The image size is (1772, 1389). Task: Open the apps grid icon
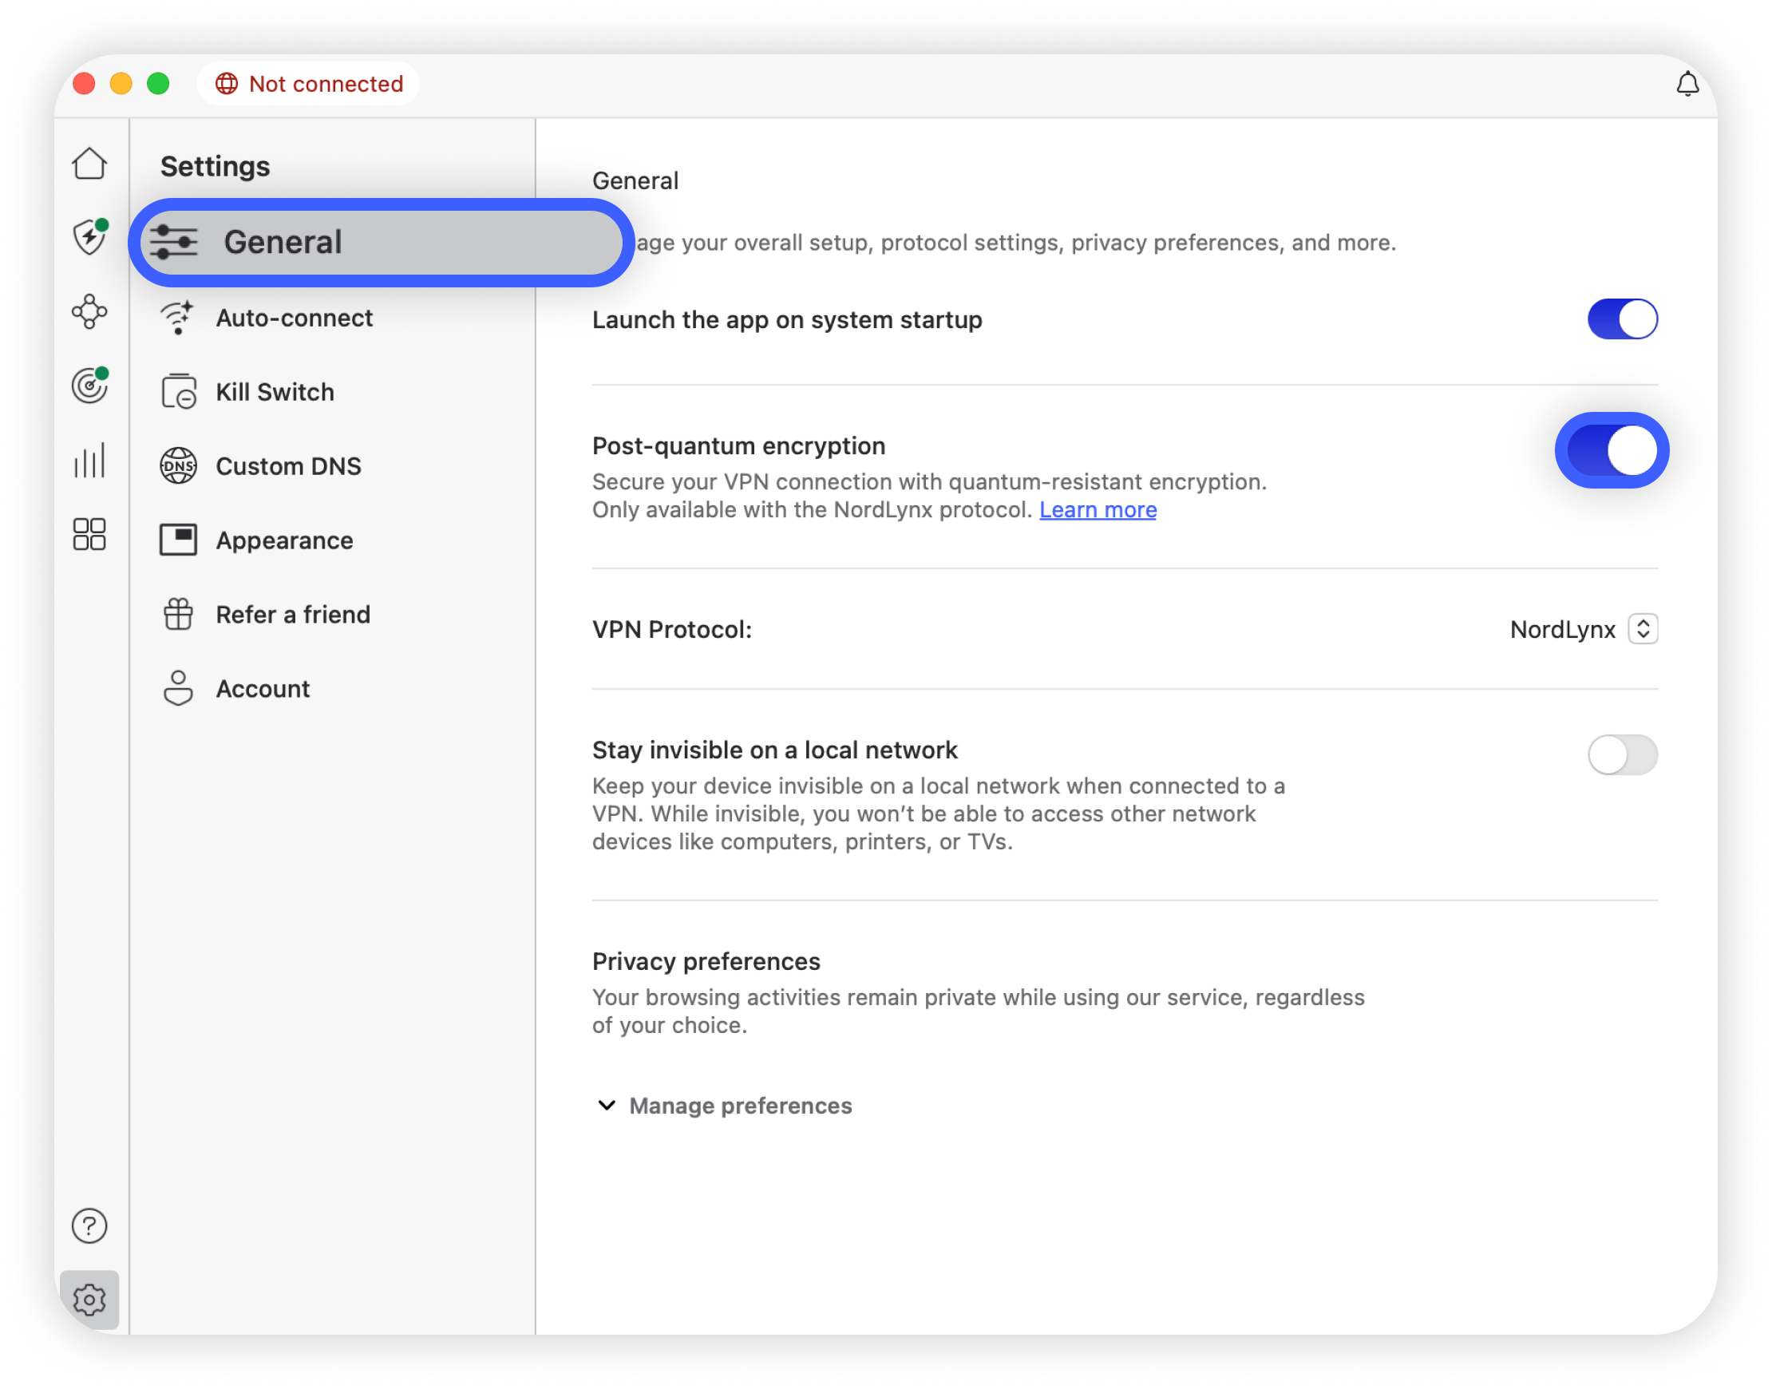[89, 534]
